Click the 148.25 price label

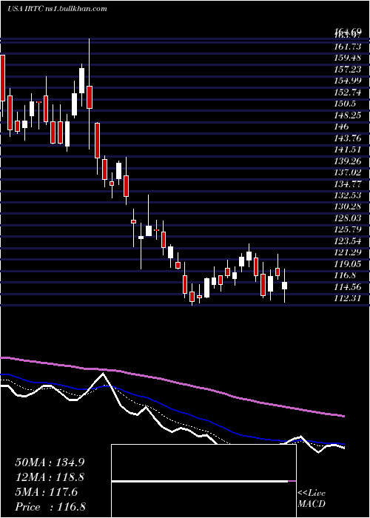348,115
